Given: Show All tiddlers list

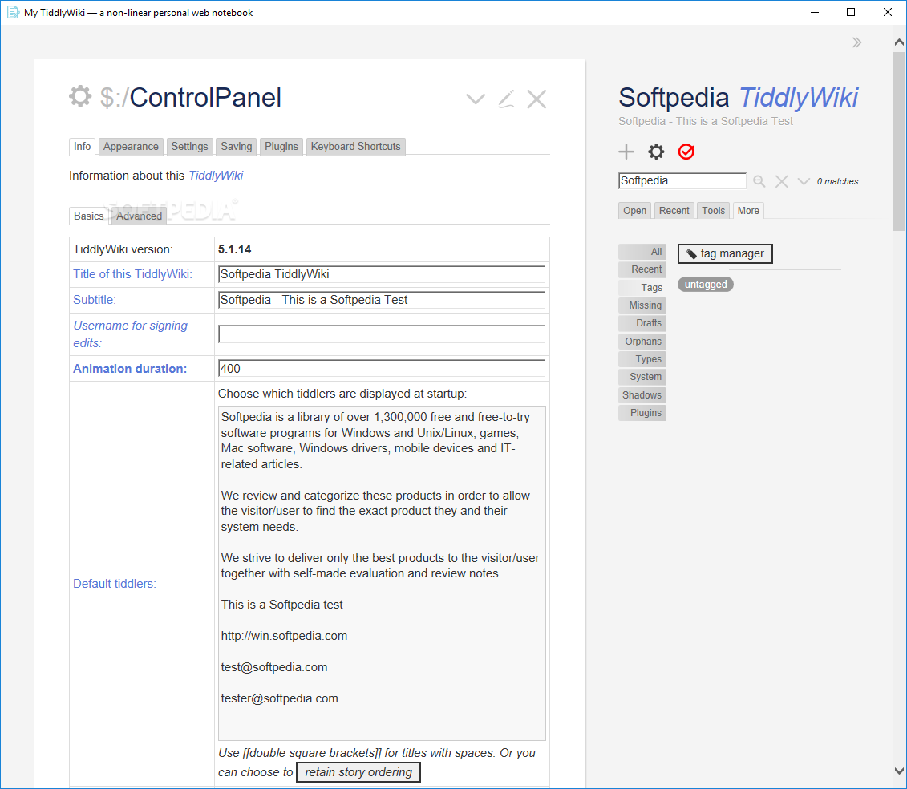Looking at the screenshot, I should [642, 252].
